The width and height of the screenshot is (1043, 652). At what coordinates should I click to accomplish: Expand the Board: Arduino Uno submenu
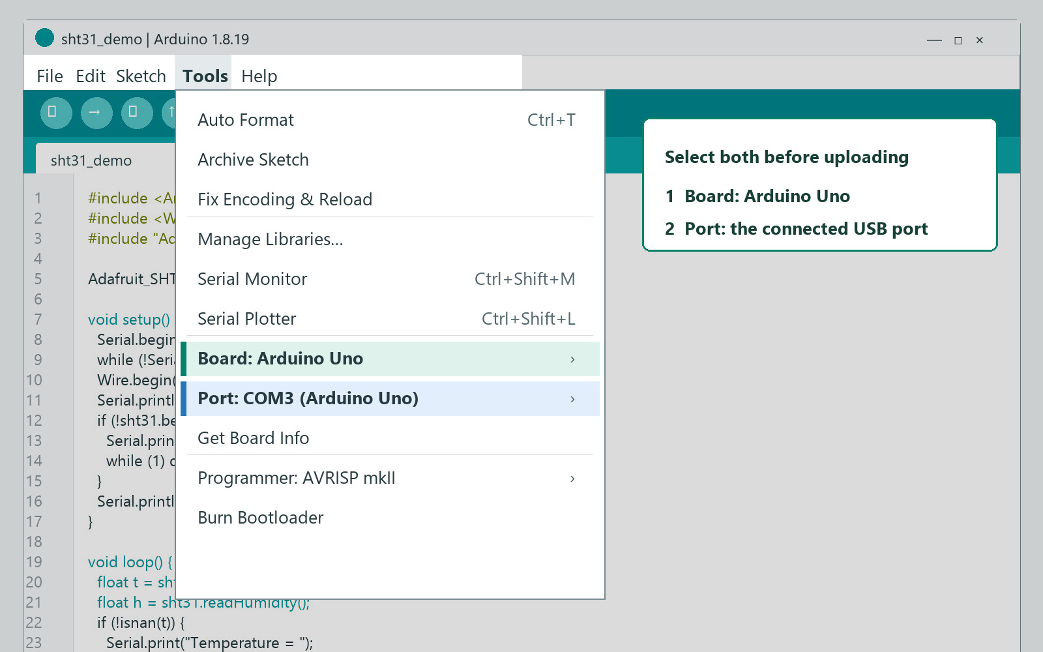pyautogui.click(x=390, y=359)
